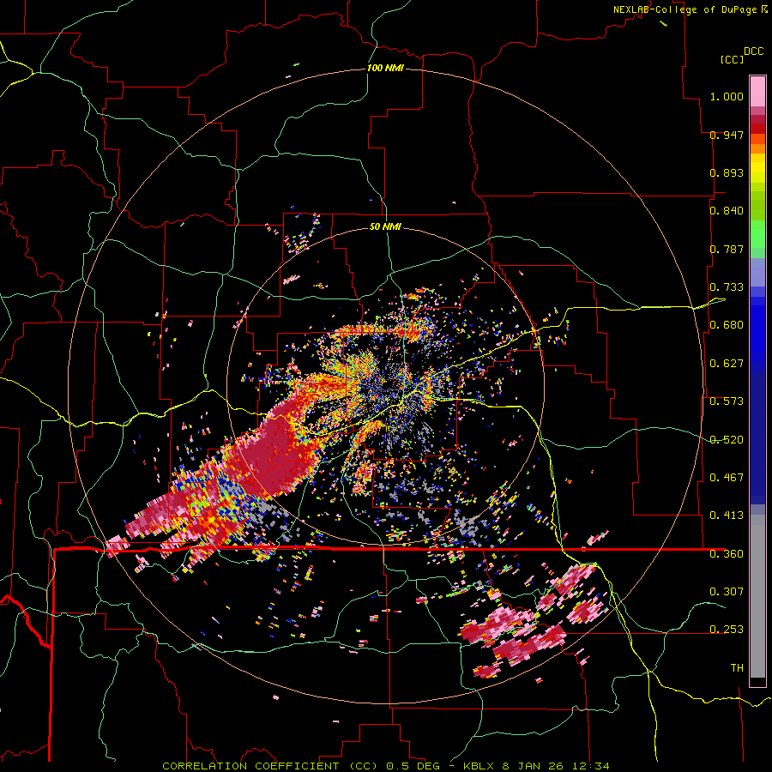Pick the 0.253 scale value
This screenshot has height=772, width=772.
(x=727, y=630)
